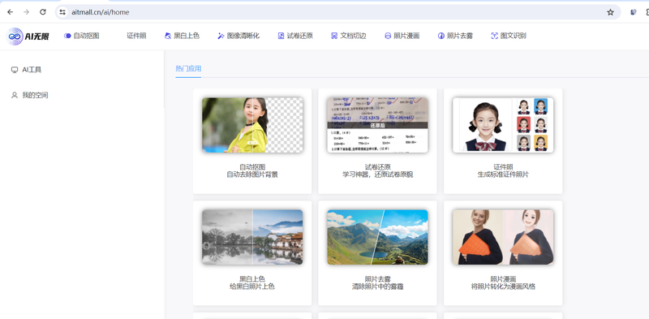Bookmark this page with the star icon
The width and height of the screenshot is (649, 319).
(x=611, y=12)
